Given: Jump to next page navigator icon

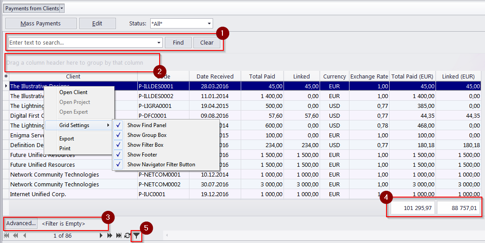Looking at the screenshot, I should 110,236.
